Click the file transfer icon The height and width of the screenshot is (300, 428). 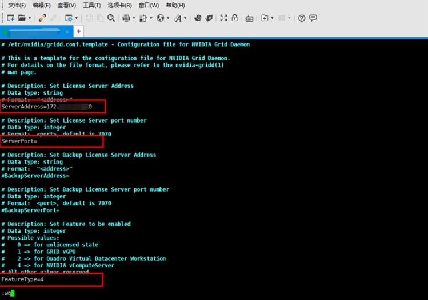point(143,18)
